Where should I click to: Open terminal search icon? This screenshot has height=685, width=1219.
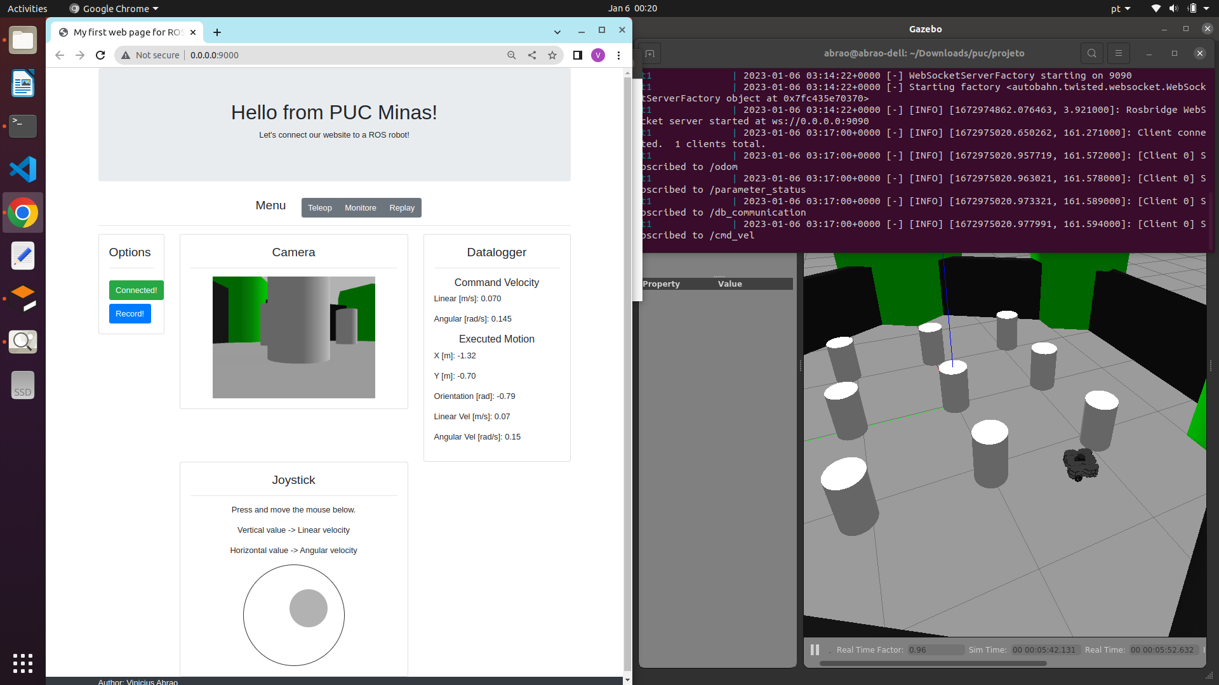tap(1091, 53)
